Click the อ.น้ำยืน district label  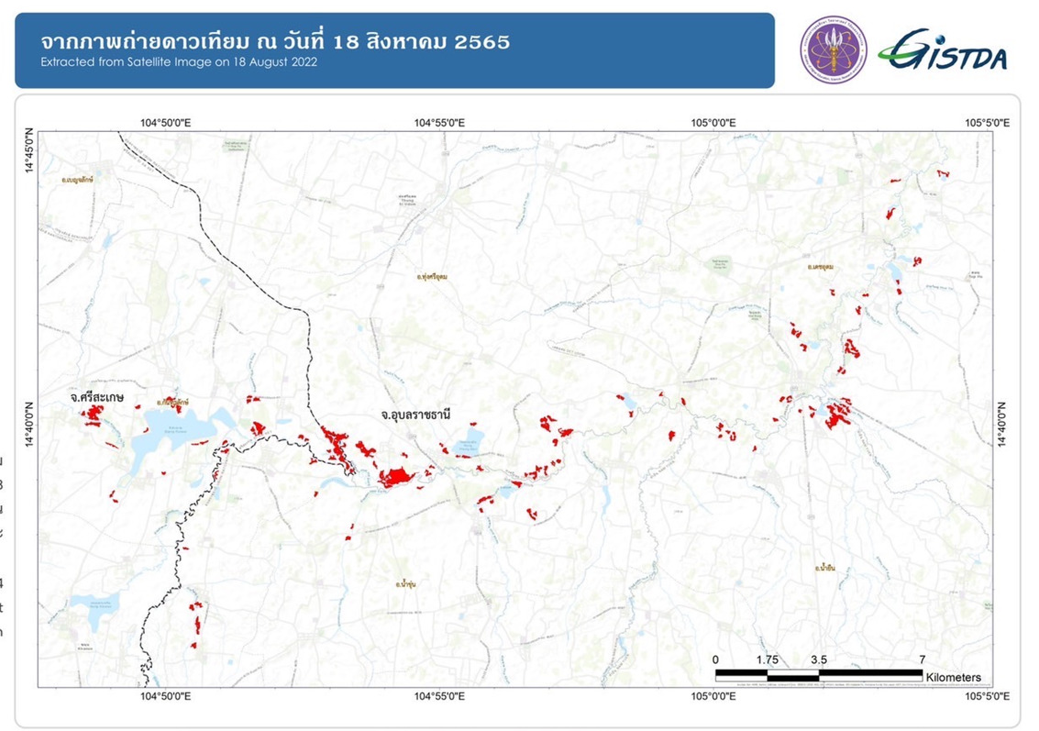pyautogui.click(x=823, y=569)
